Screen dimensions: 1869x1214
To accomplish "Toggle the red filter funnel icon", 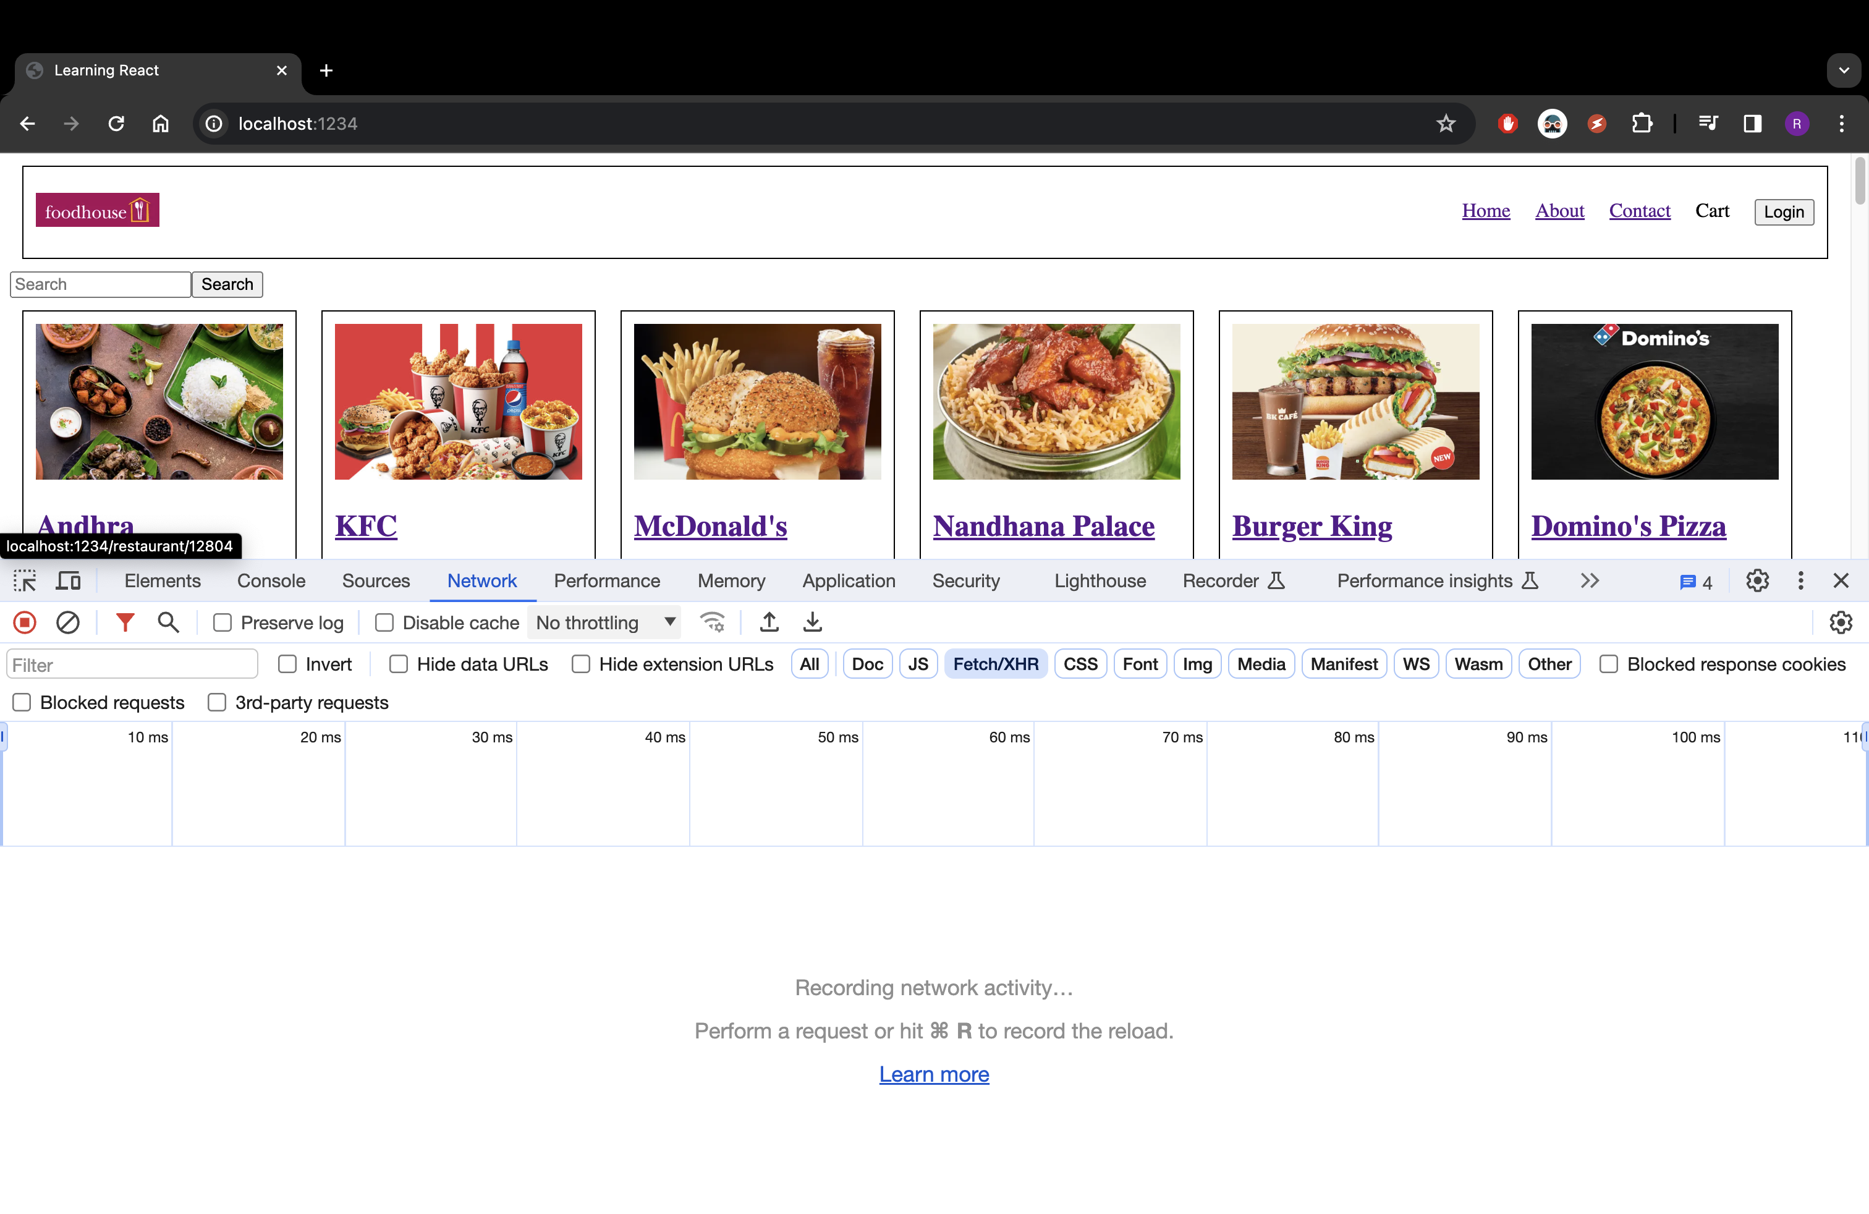I will (x=125, y=622).
